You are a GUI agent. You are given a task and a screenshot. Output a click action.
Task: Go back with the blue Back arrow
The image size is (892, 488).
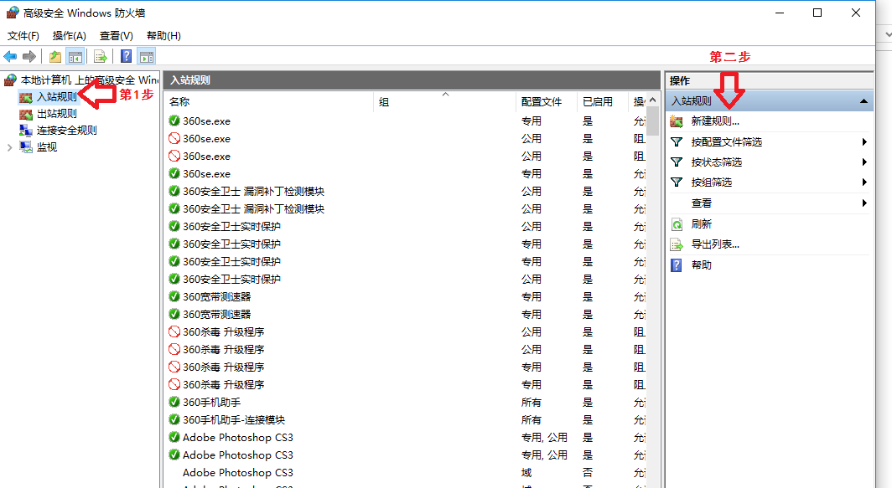coord(10,56)
